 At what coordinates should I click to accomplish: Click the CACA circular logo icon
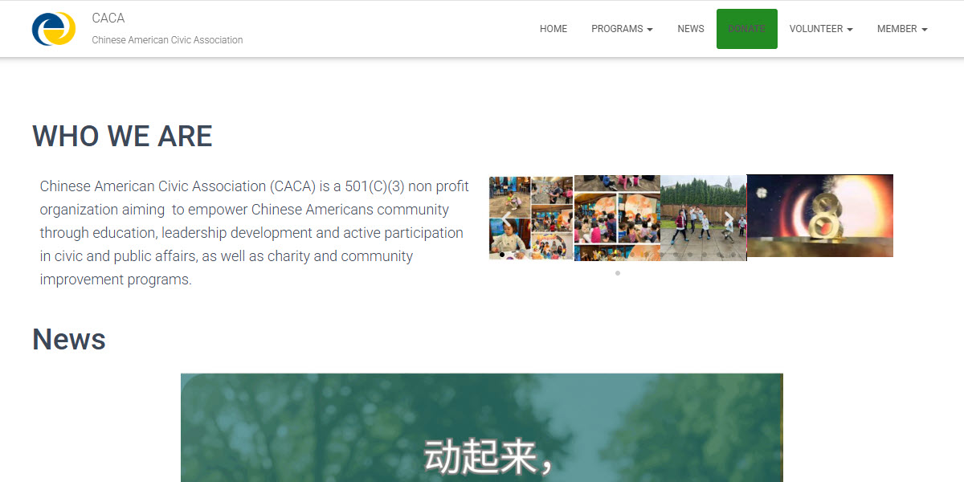coord(53,29)
